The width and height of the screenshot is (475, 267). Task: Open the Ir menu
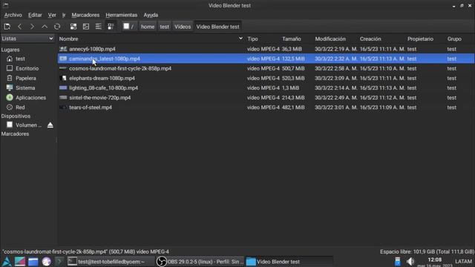(x=64, y=15)
